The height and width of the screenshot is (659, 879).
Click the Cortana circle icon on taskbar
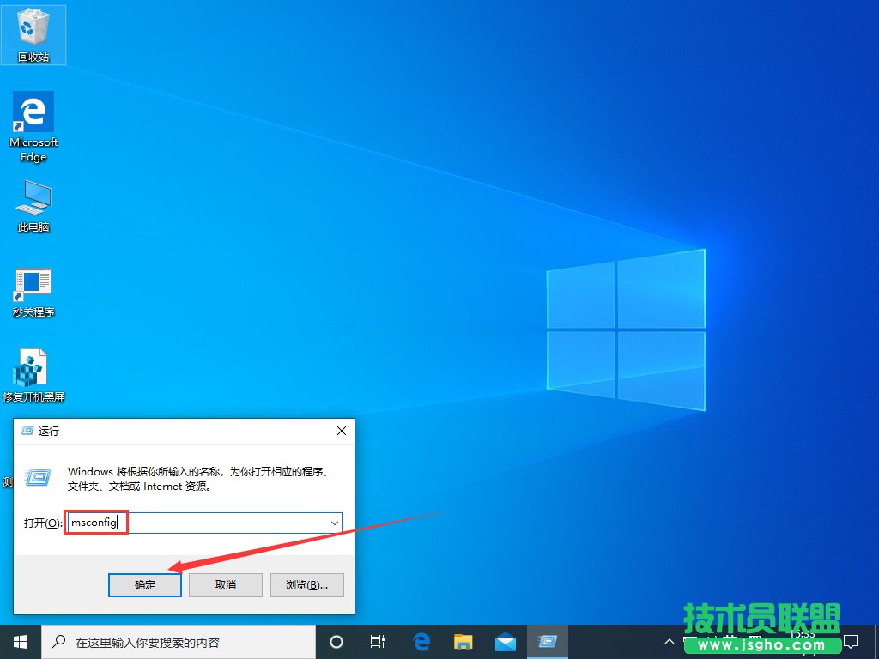click(x=336, y=641)
